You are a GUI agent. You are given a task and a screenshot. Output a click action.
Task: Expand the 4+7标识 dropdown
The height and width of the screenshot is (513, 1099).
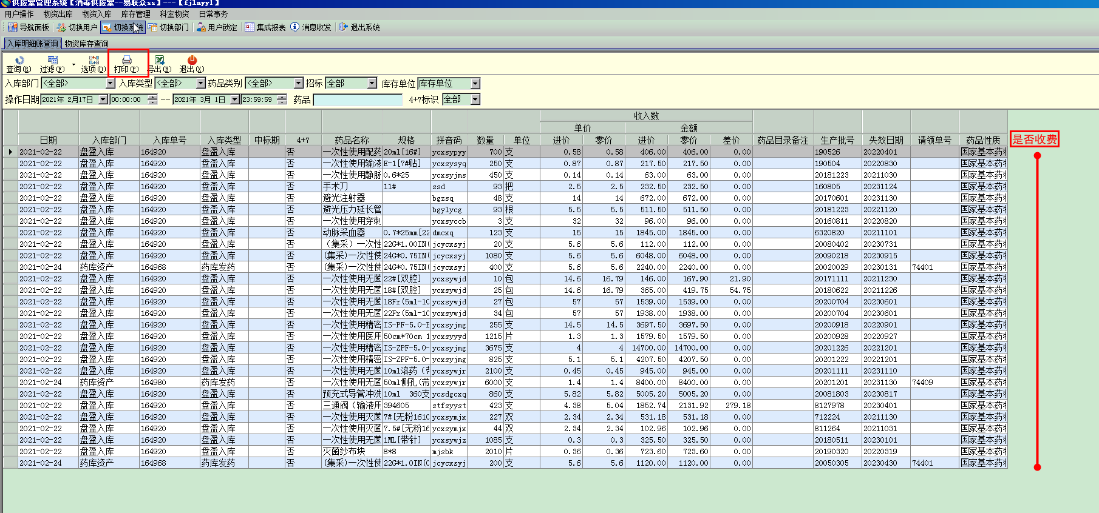475,99
